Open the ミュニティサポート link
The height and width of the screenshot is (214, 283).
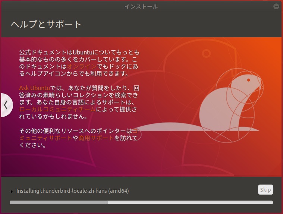point(45,138)
